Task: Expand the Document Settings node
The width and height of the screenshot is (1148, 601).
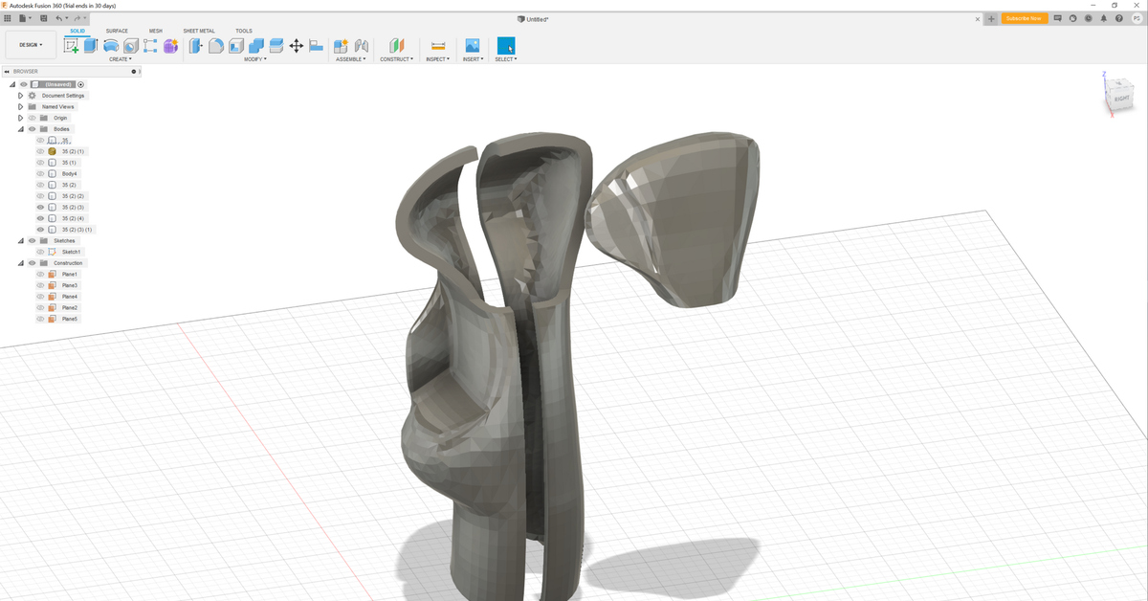Action: coord(20,96)
